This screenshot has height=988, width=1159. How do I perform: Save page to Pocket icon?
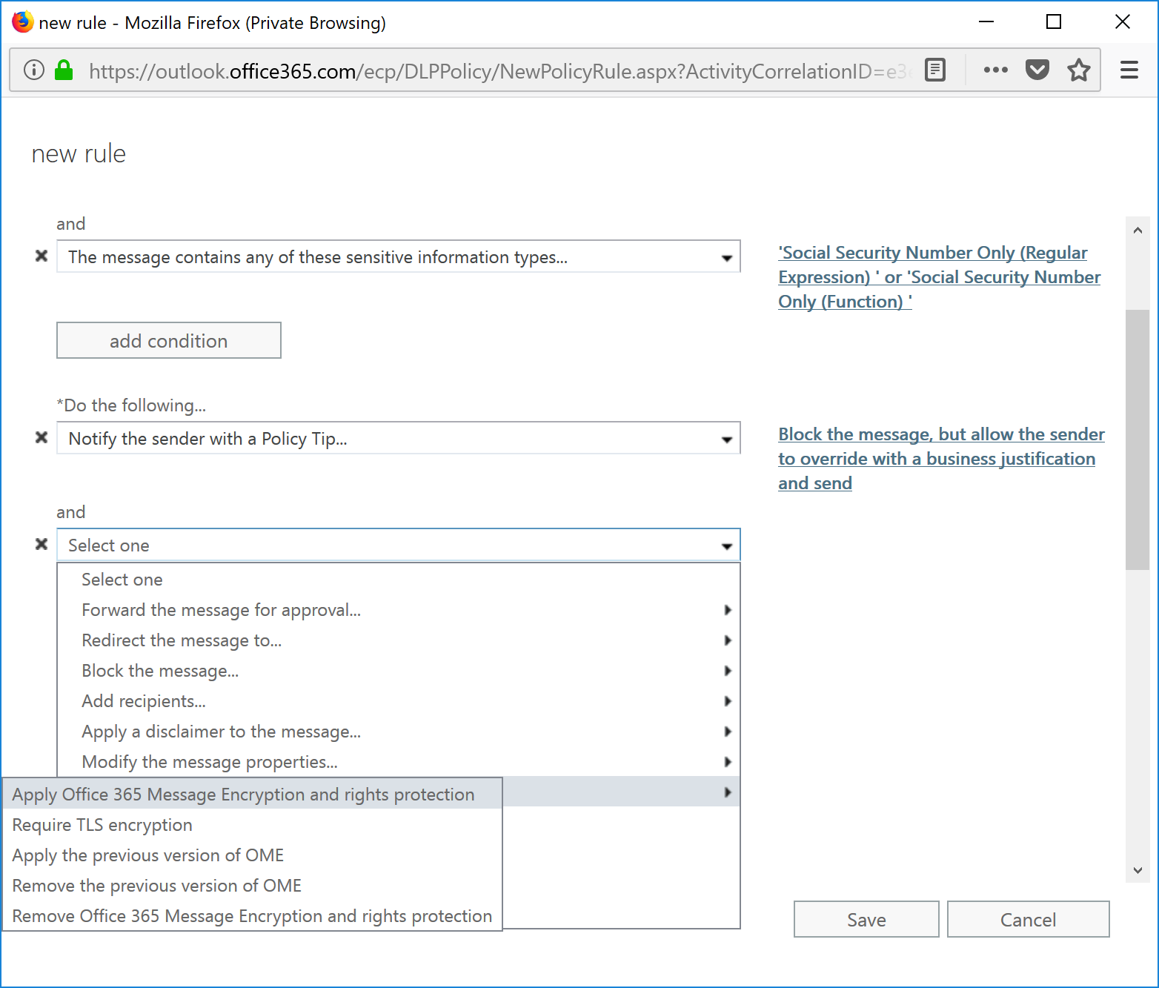1037,70
